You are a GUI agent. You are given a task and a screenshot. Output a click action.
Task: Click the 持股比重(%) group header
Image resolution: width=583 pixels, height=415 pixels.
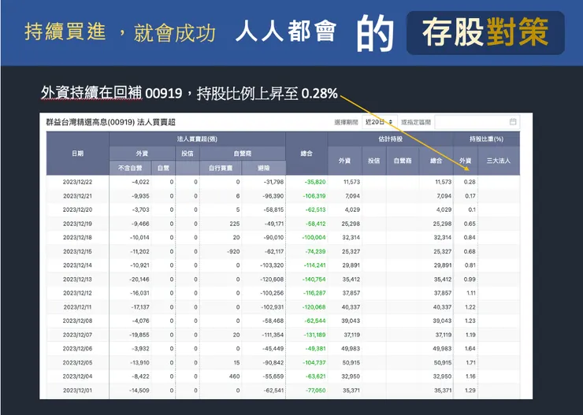[486, 139]
